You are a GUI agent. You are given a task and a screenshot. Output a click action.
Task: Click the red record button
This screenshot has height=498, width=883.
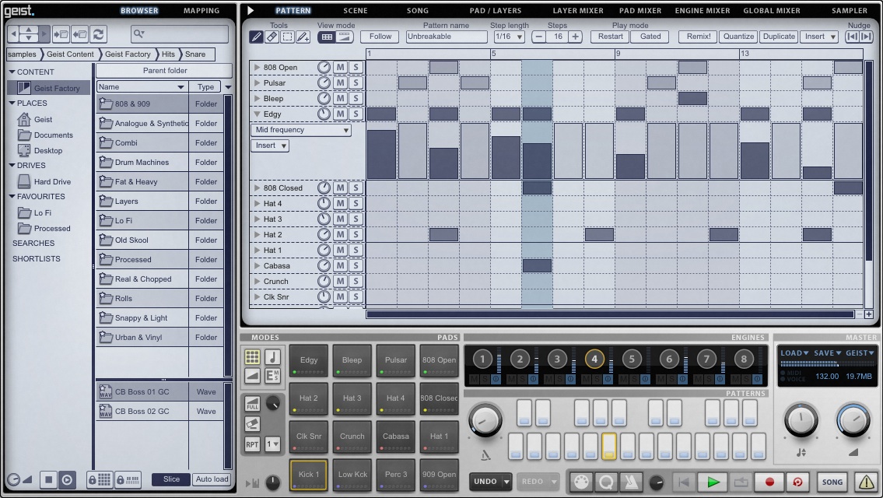[x=769, y=482]
